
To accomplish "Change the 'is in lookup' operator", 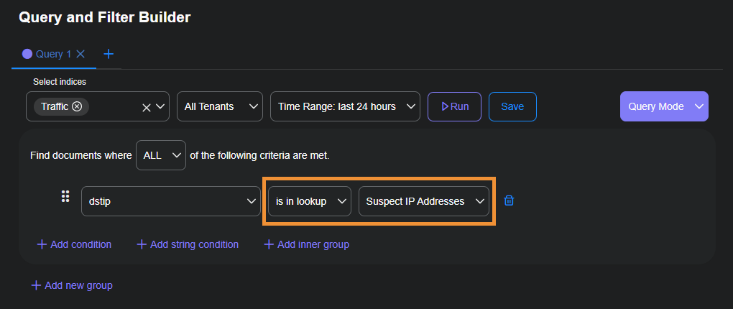I will click(x=309, y=201).
